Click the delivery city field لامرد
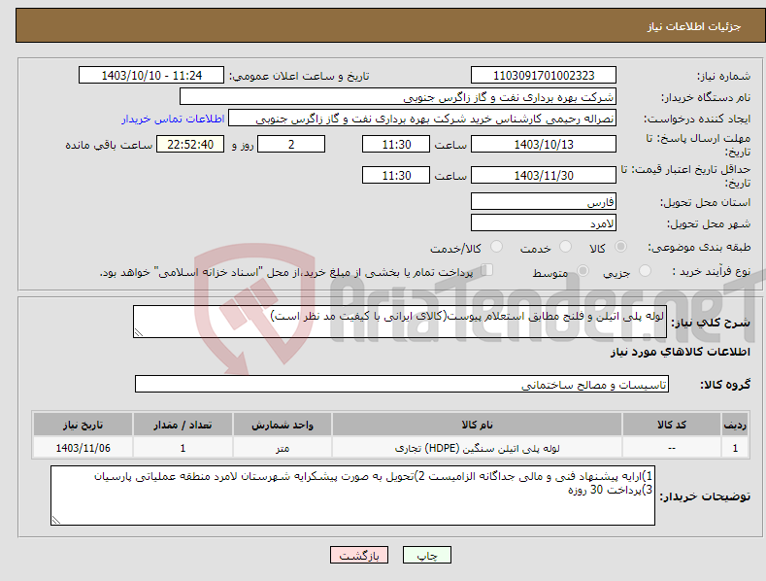 544,223
